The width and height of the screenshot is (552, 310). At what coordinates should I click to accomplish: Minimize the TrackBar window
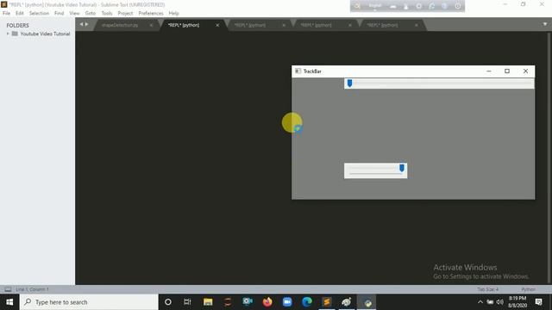[x=489, y=71]
